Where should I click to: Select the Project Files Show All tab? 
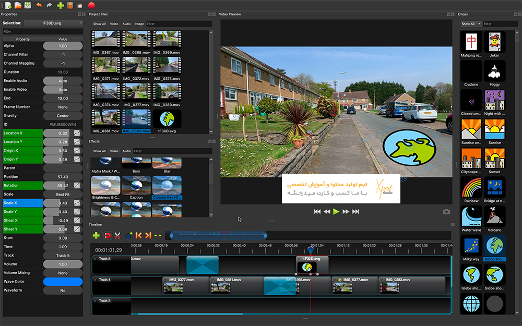click(99, 24)
